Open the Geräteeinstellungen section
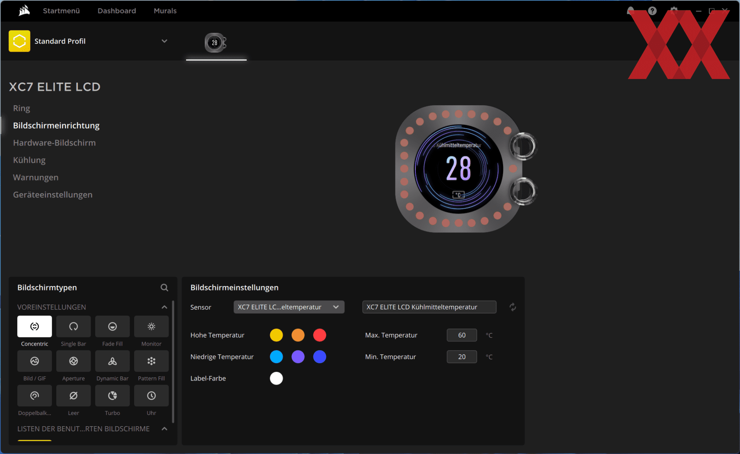Image resolution: width=740 pixels, height=454 pixels. tap(53, 195)
